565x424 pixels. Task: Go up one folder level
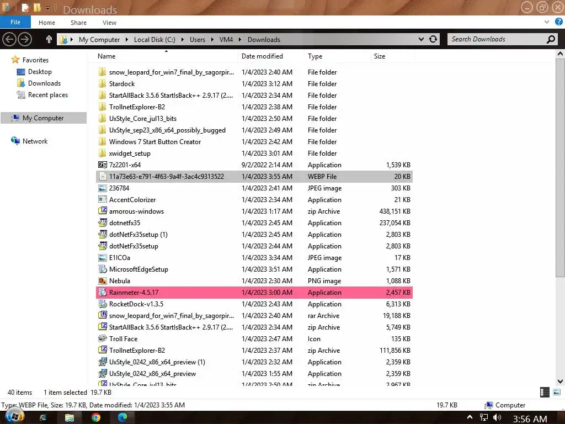point(49,39)
